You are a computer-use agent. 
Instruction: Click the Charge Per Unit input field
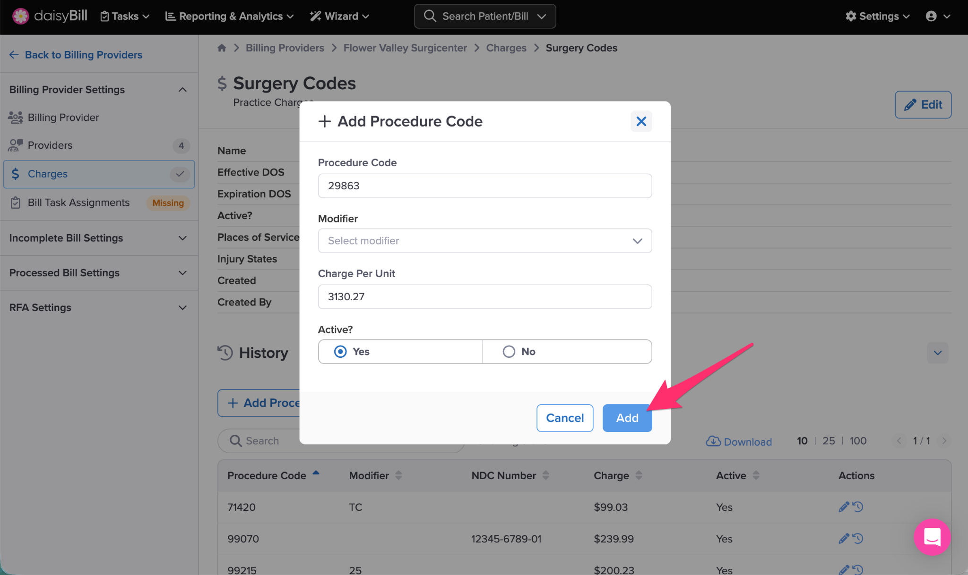pos(484,296)
